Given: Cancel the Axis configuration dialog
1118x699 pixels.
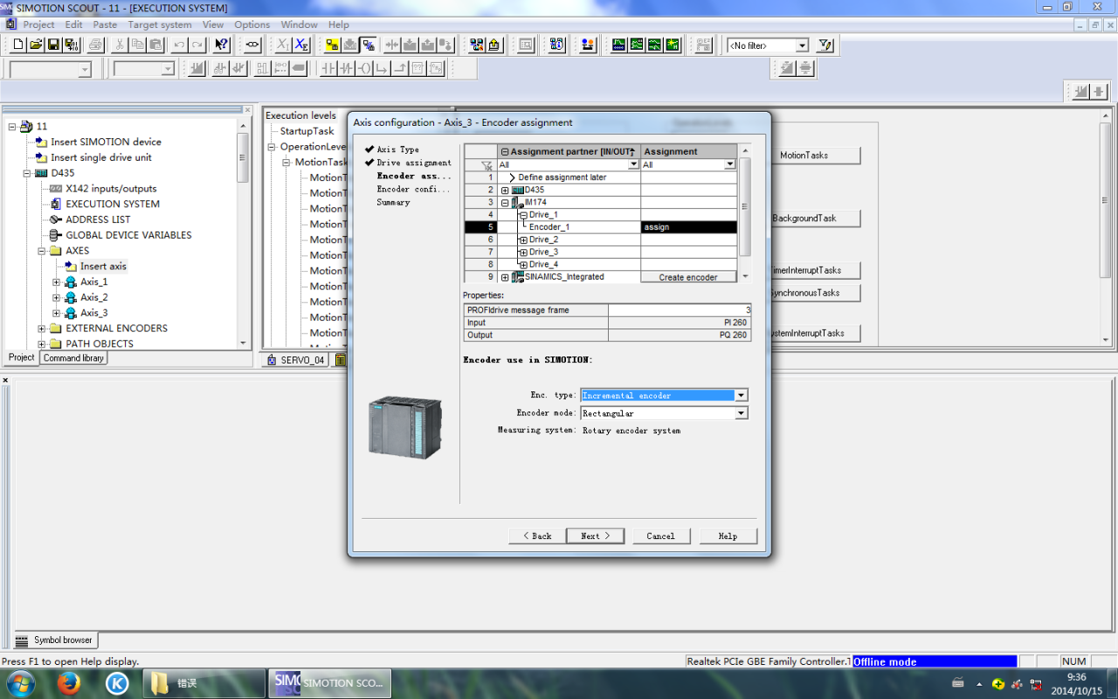Looking at the screenshot, I should (x=660, y=536).
